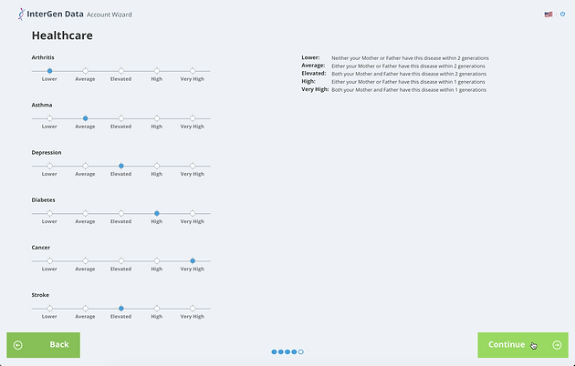Set Arthritis risk to Lower
The image size is (575, 366).
coord(49,71)
